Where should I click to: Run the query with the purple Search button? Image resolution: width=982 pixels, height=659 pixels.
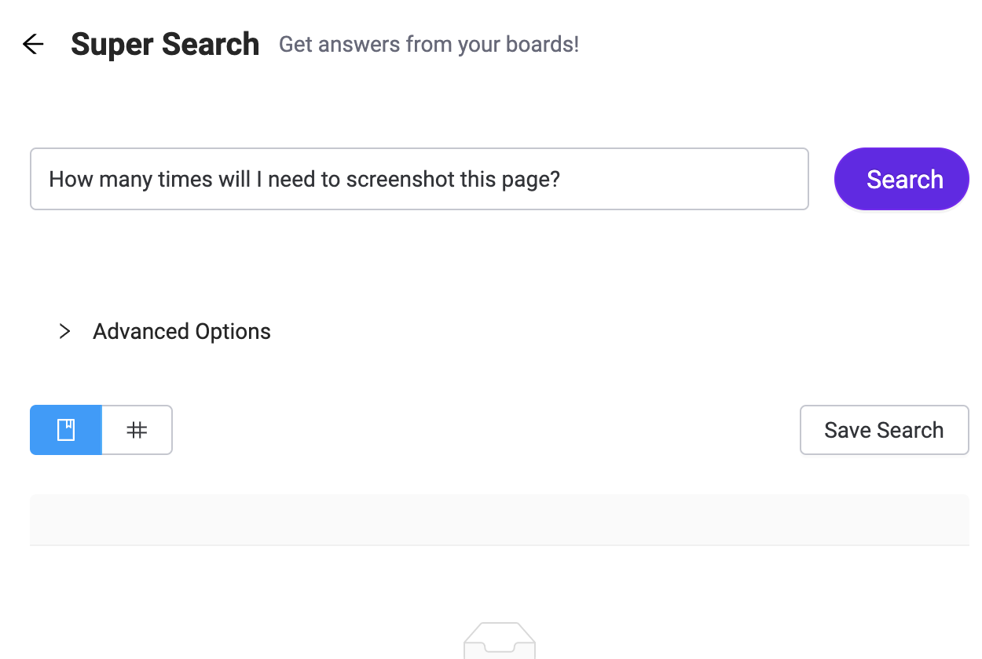coord(902,179)
